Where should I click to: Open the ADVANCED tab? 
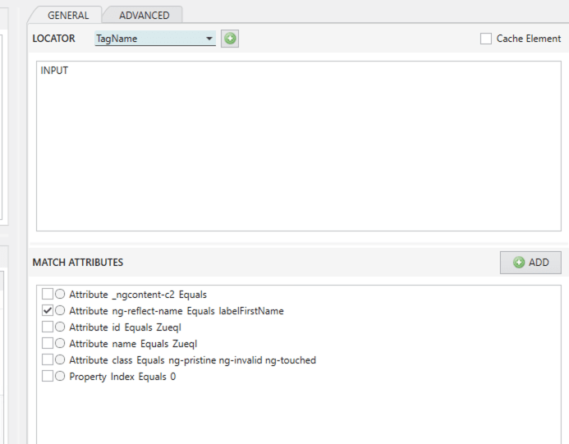144,16
